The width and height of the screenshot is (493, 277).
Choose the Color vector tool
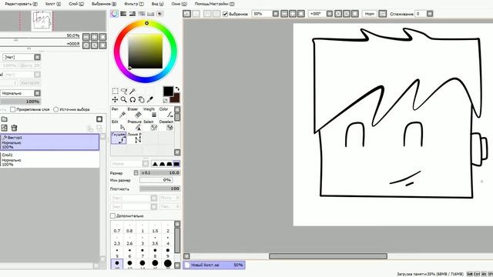point(166,113)
